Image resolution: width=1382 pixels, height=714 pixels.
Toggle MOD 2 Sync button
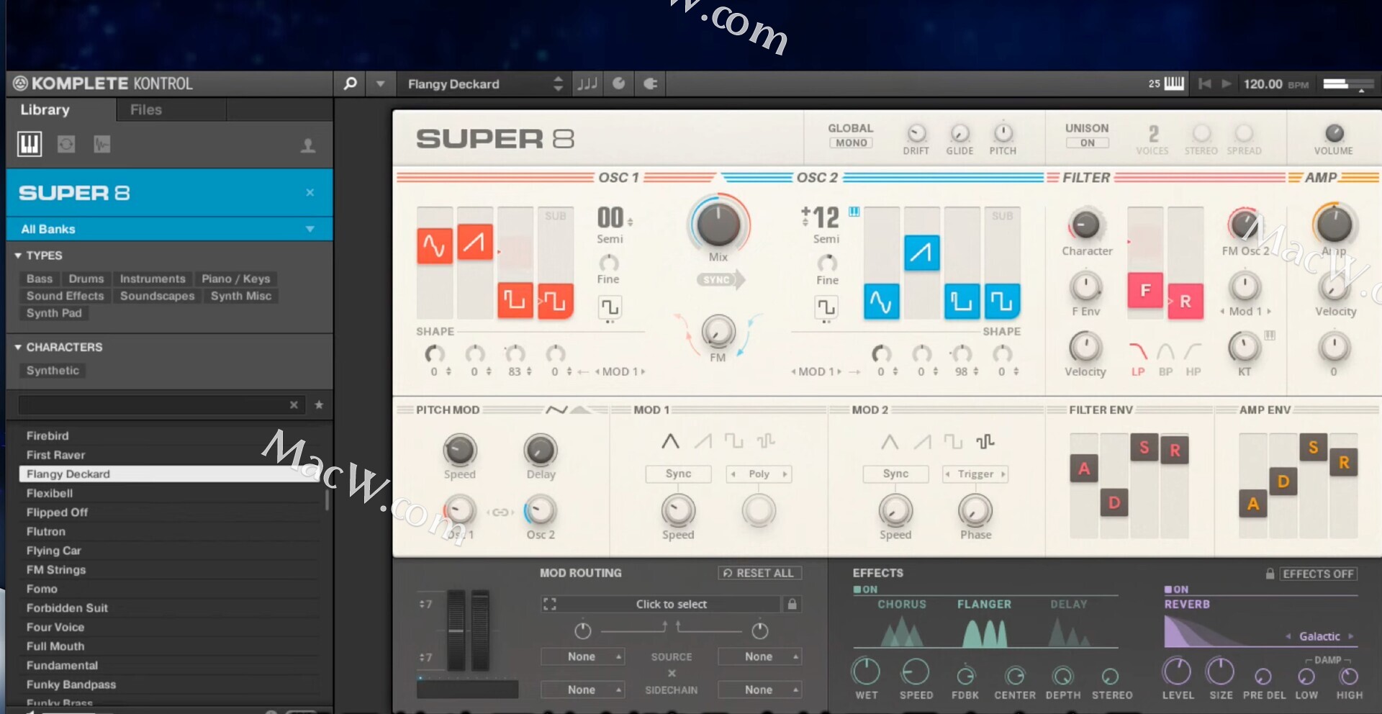point(895,474)
